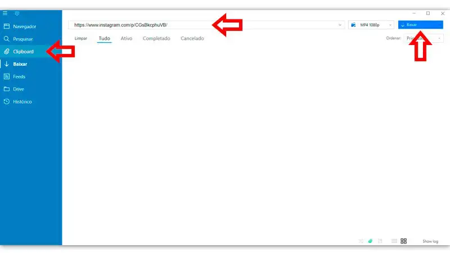The width and height of the screenshot is (450, 253).
Task: Switch to the Completado tab
Action: [156, 38]
